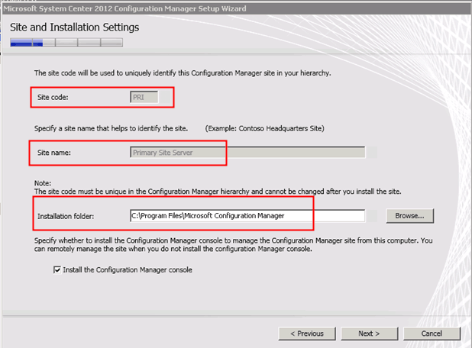This screenshot has height=348, width=472.
Task: Click the Site code: label
Action: (53, 97)
